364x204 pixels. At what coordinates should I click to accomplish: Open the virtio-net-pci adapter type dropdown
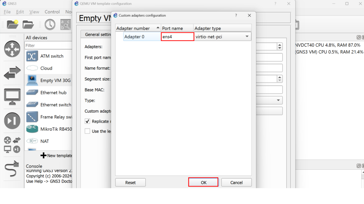coord(247,36)
